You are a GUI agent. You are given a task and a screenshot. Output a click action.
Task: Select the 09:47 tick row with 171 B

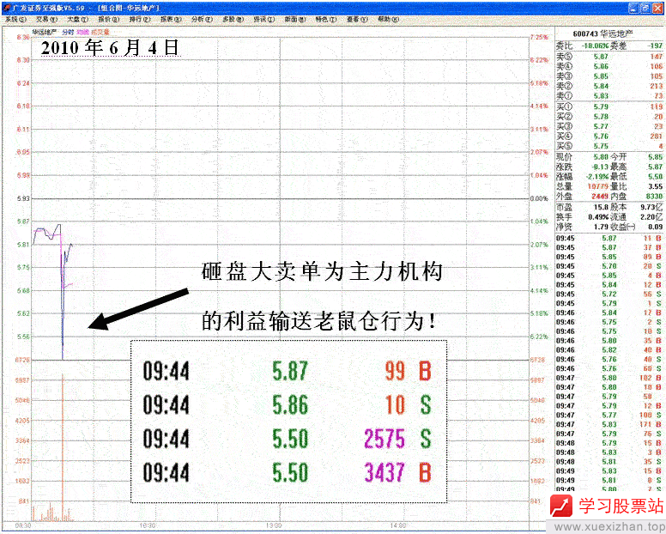coord(609,424)
